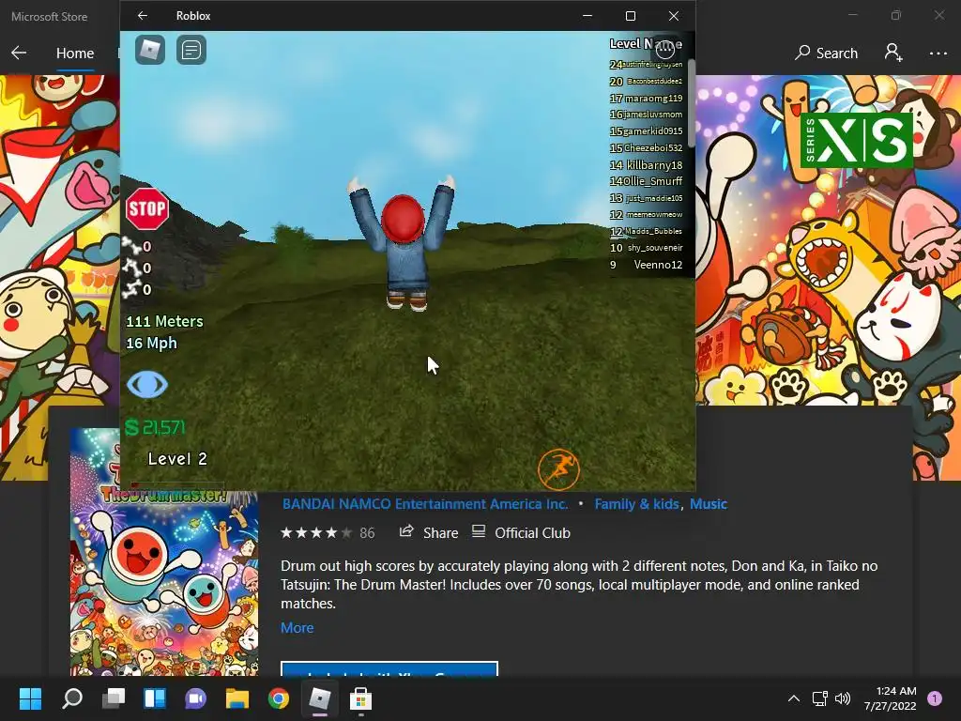Open the Family & kids category link
Image resolution: width=961 pixels, height=721 pixels.
(x=637, y=504)
